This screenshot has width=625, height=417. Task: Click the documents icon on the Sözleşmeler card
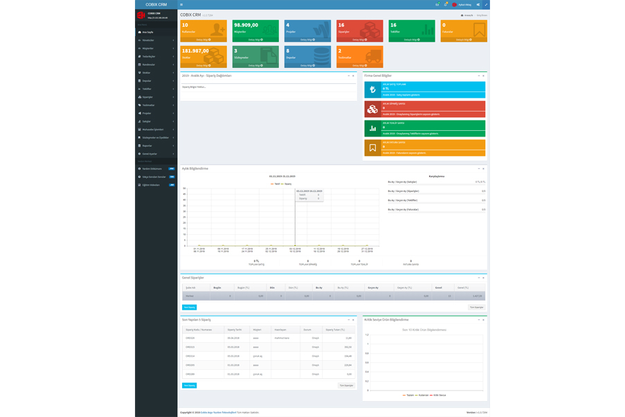tap(269, 56)
